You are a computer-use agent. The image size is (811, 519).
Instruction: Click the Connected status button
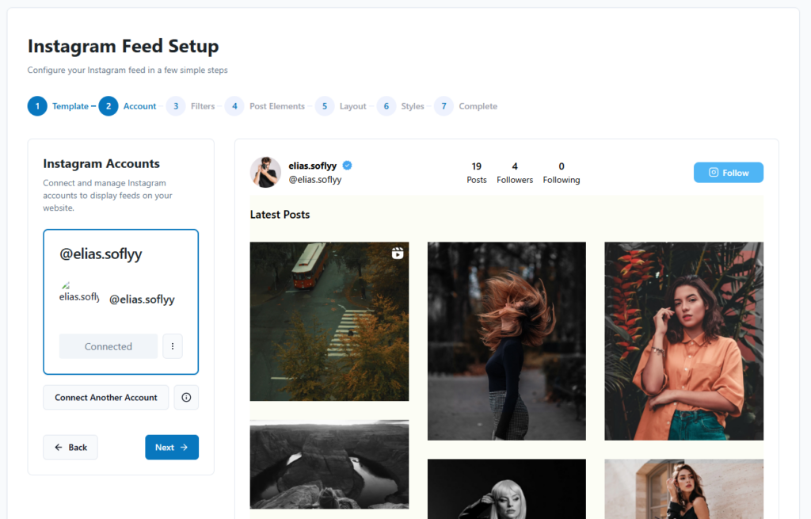tap(108, 346)
